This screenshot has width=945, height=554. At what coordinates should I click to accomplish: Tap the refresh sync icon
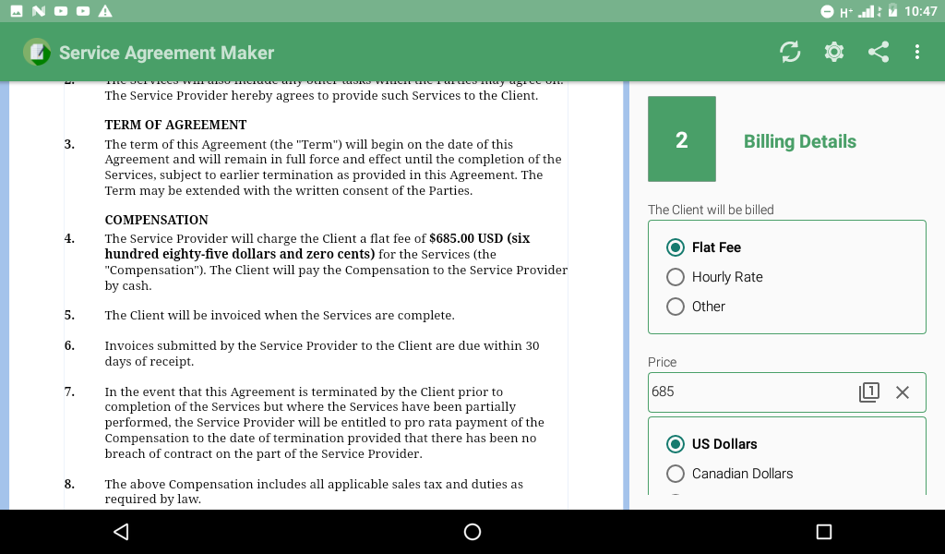click(x=790, y=52)
